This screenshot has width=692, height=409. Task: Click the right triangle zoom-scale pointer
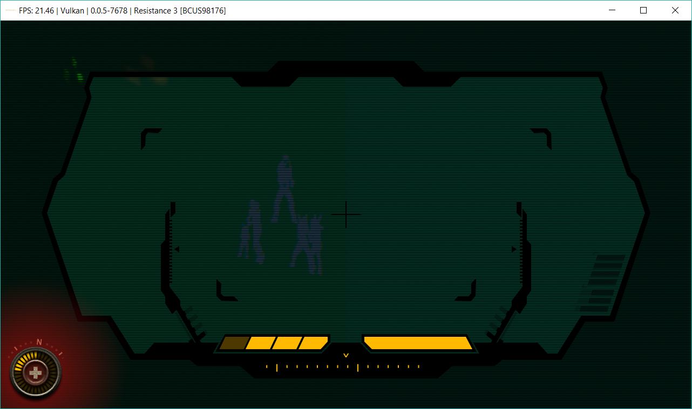(x=514, y=249)
